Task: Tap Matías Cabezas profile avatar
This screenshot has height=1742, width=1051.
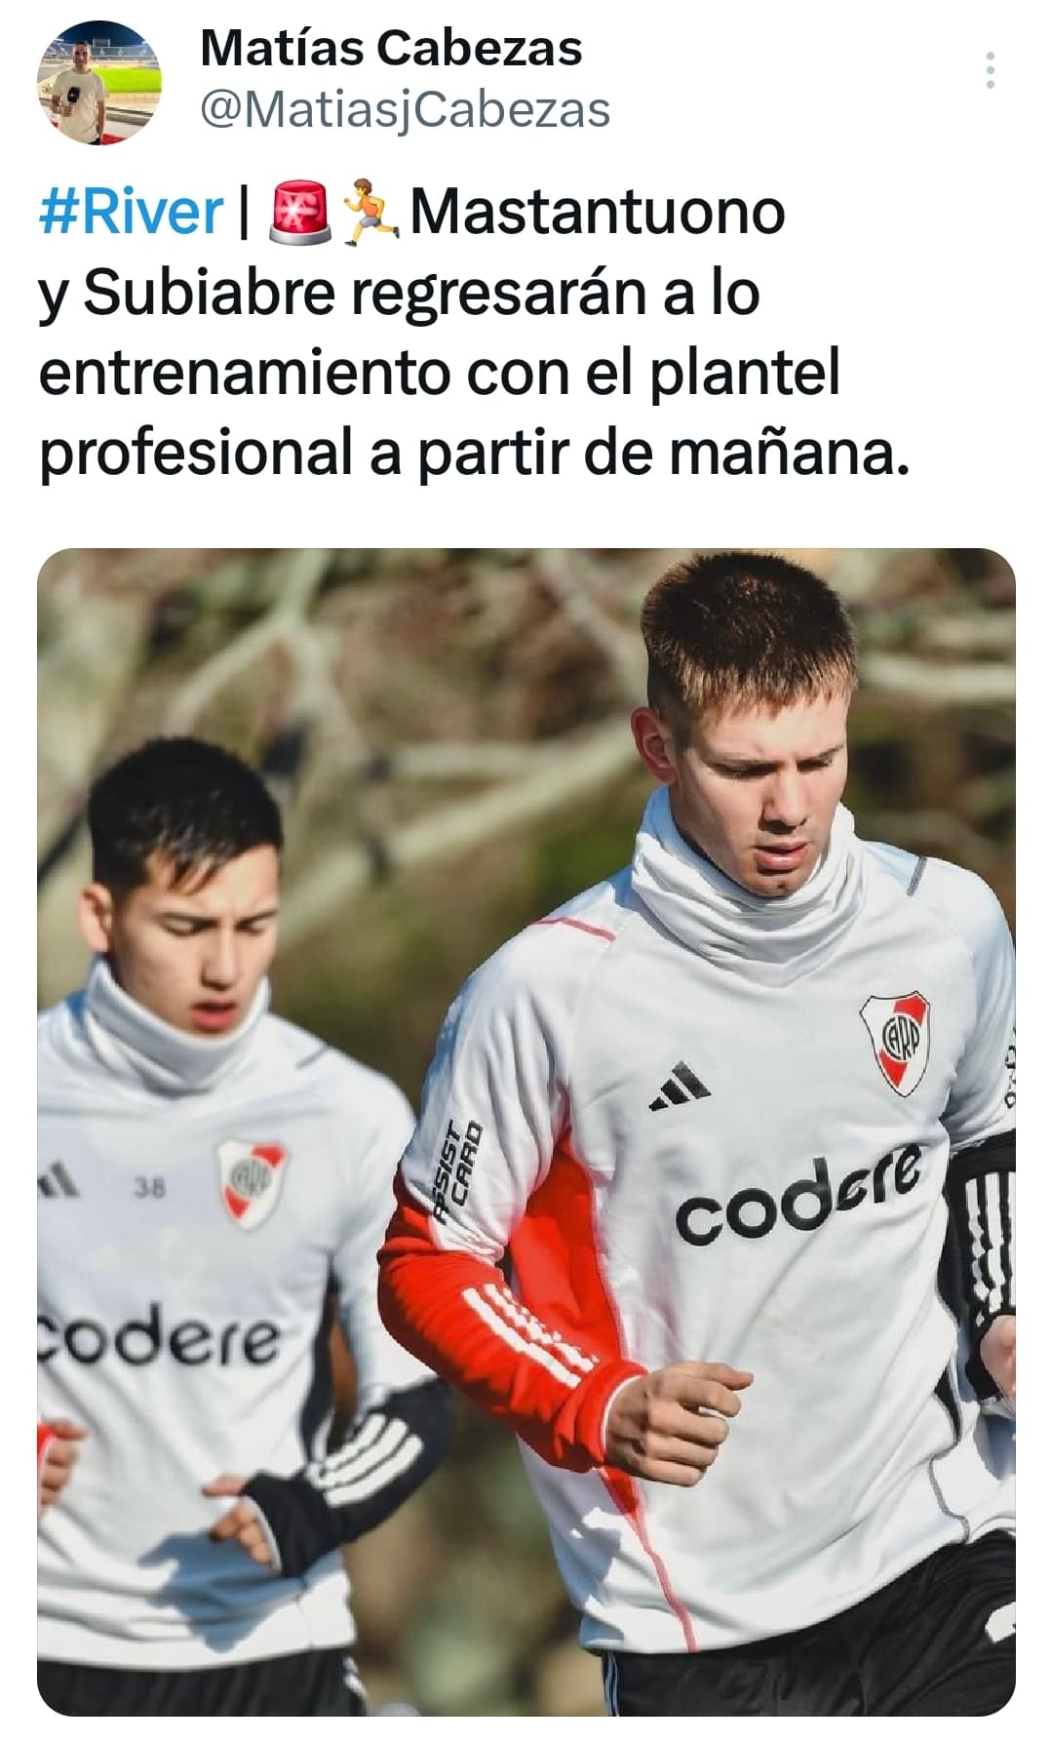Action: coord(99,83)
